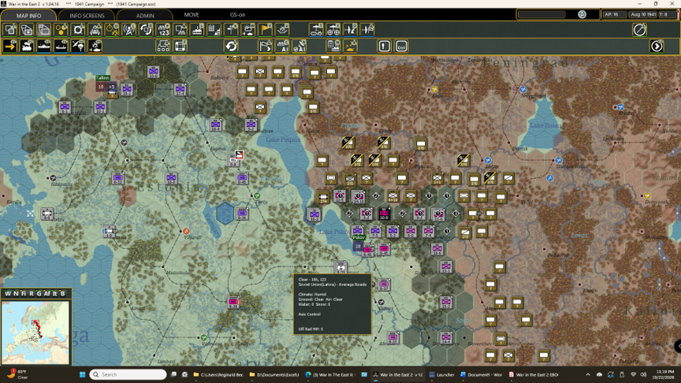
Task: Click the weather clouds icon
Action: [248, 30]
